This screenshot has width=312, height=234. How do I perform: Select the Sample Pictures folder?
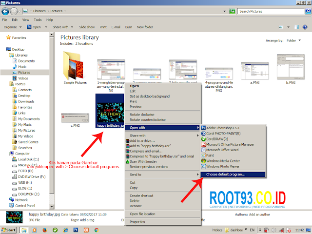click(75, 68)
